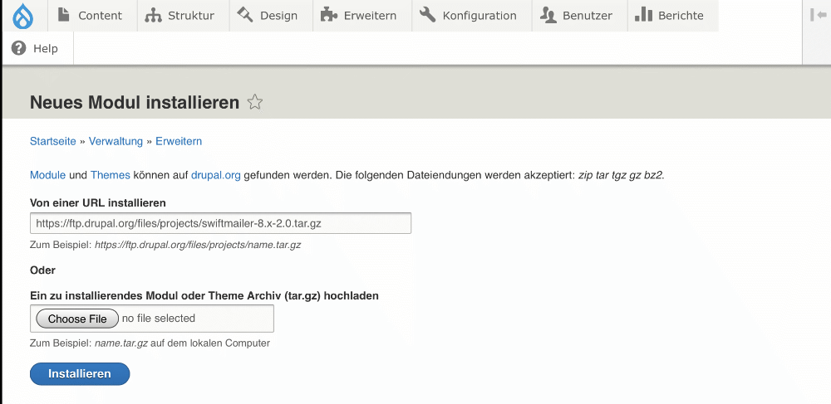
Task: Open the Content menu
Action: coord(92,16)
